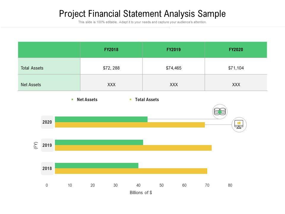Select the FY2018 column header
285x214 pixels.
tap(111, 50)
